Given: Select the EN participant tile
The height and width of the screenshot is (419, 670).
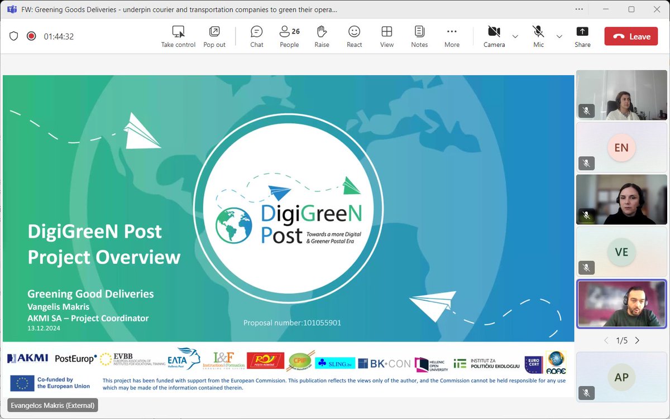Looking at the screenshot, I should coord(621,148).
